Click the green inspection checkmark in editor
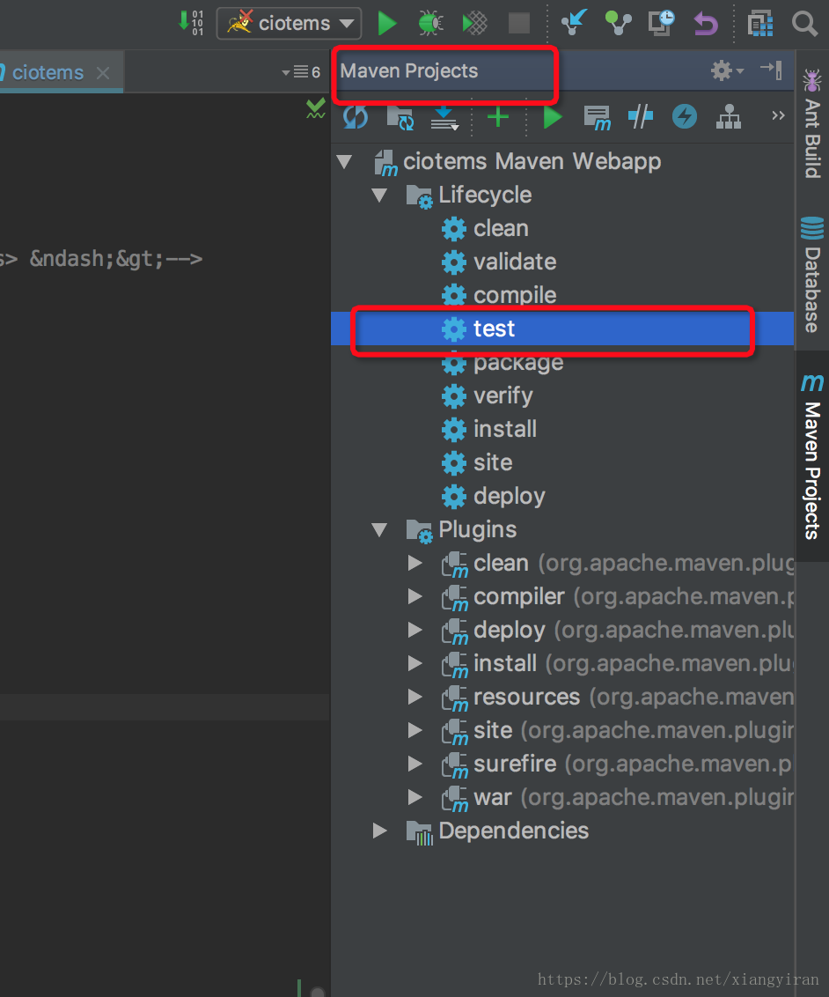 coord(316,108)
